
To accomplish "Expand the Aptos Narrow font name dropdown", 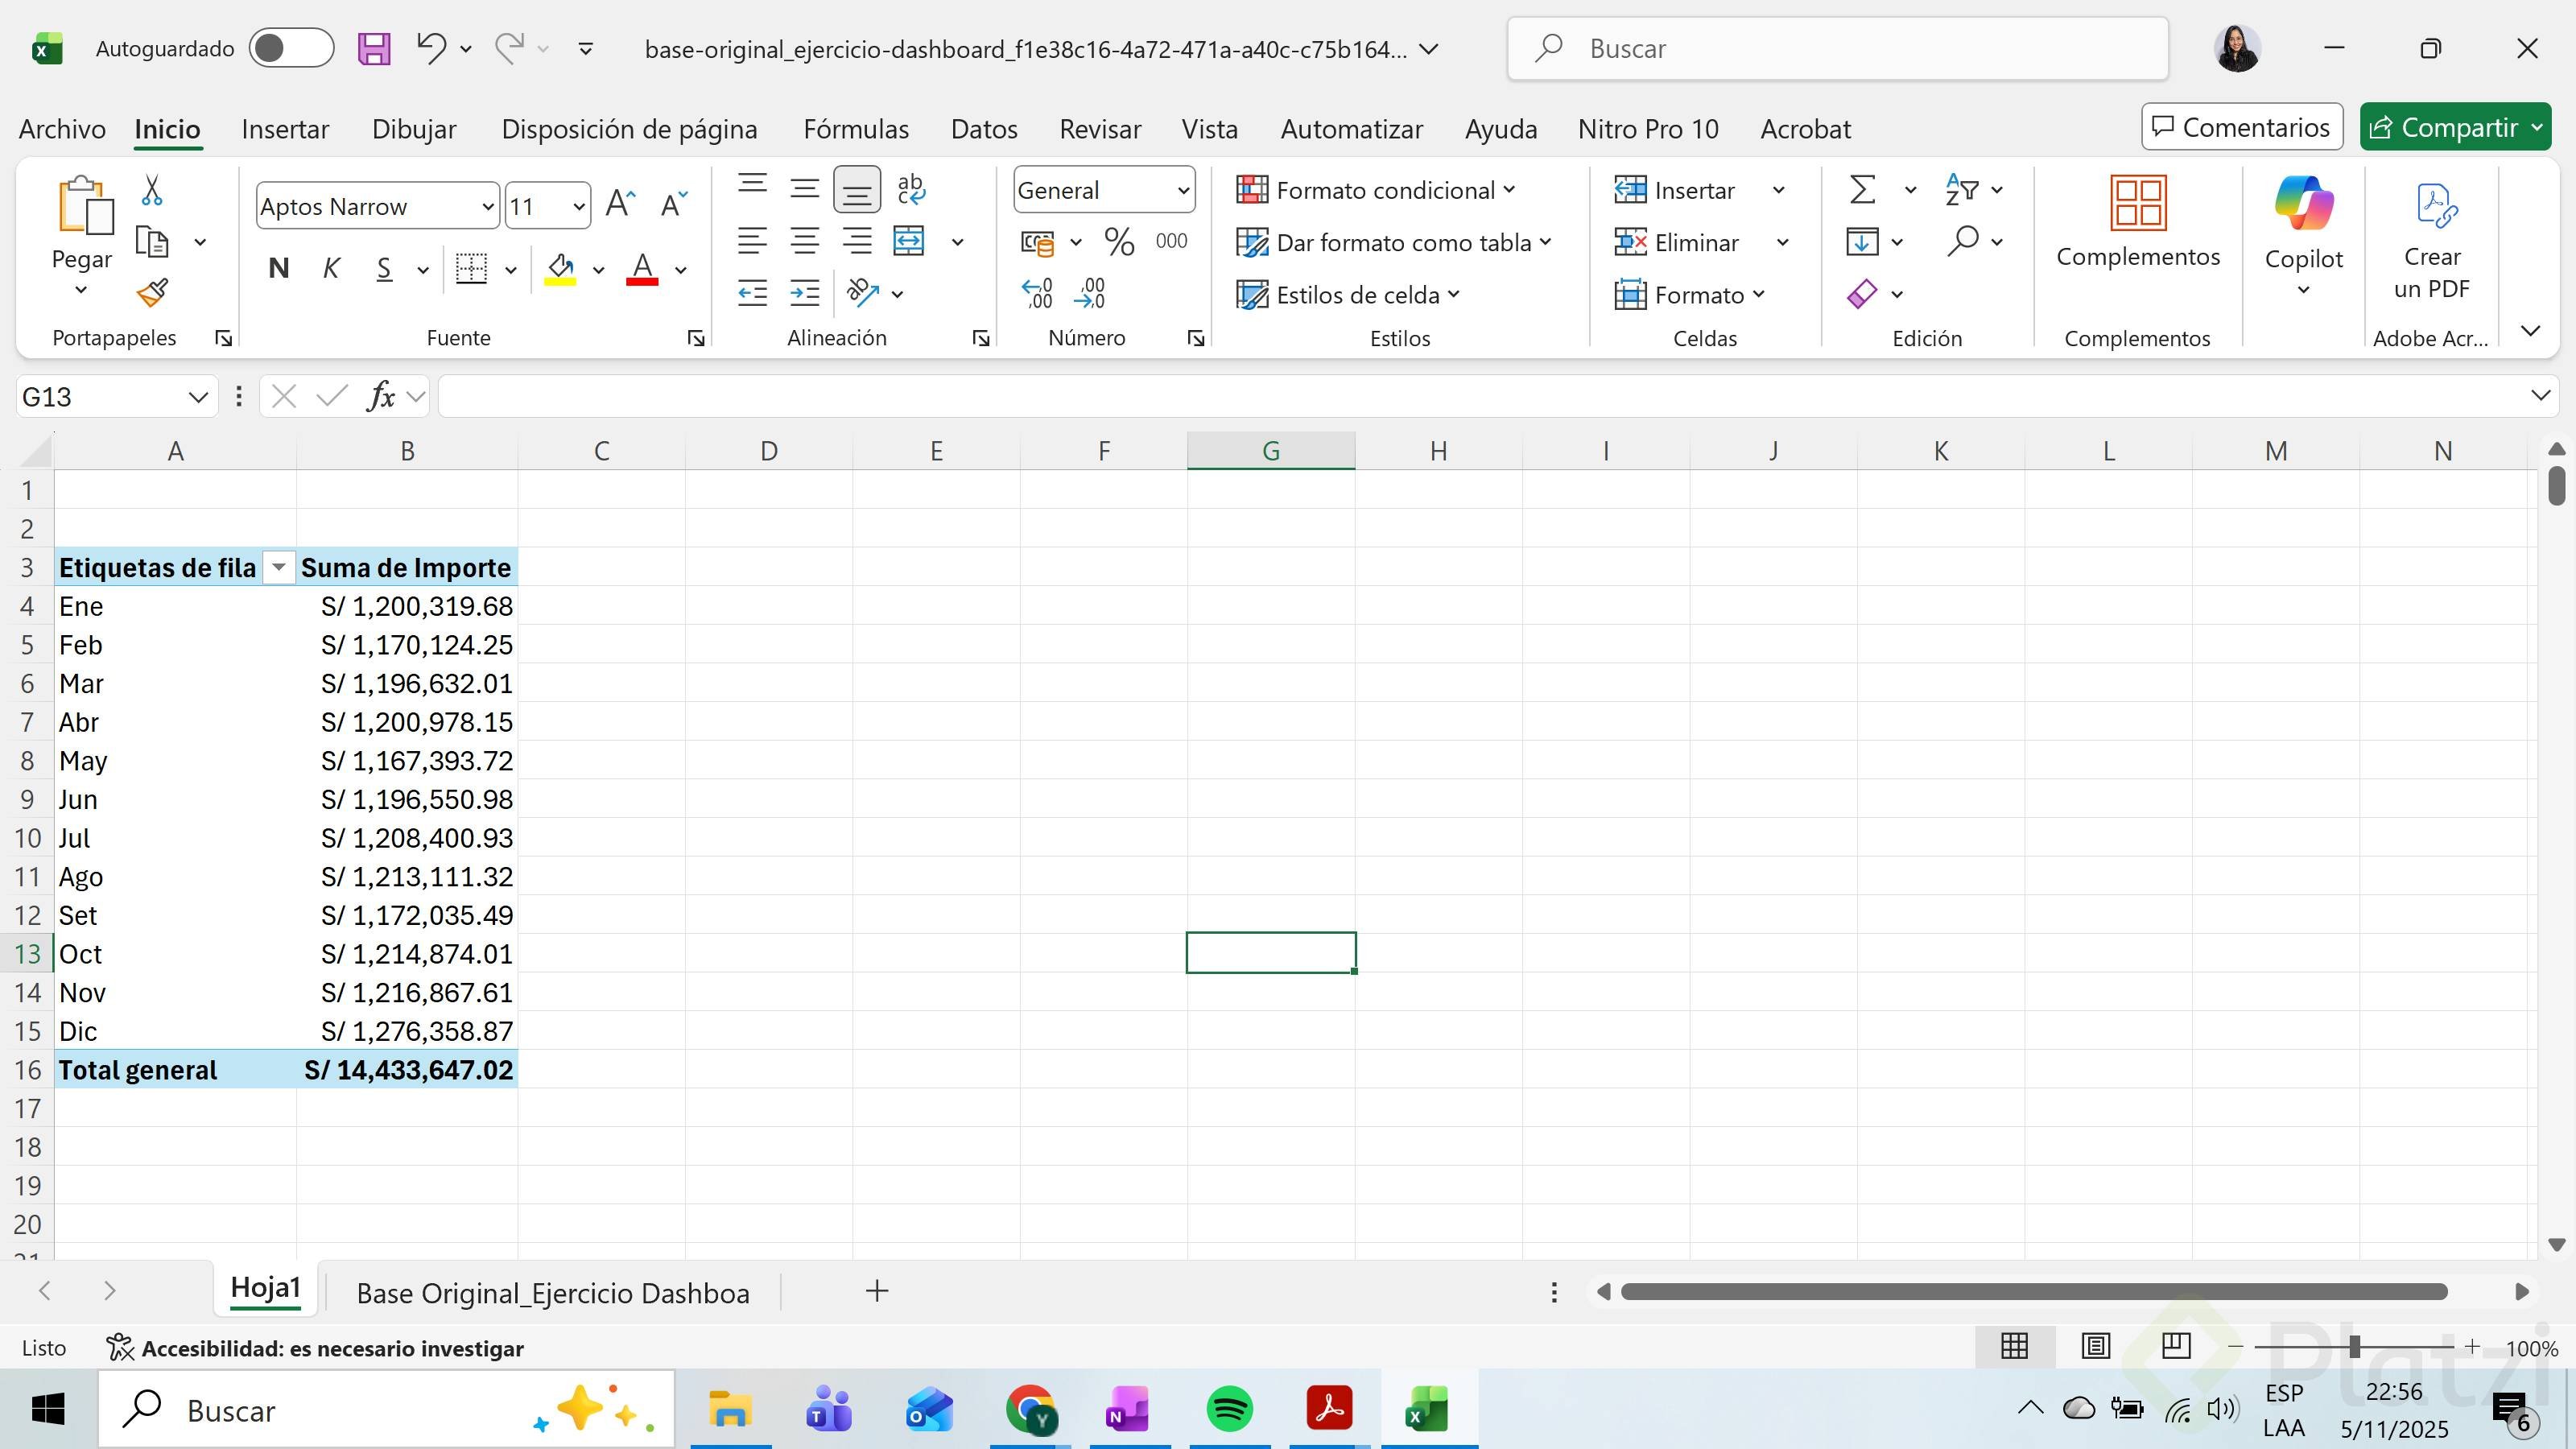I will [487, 207].
